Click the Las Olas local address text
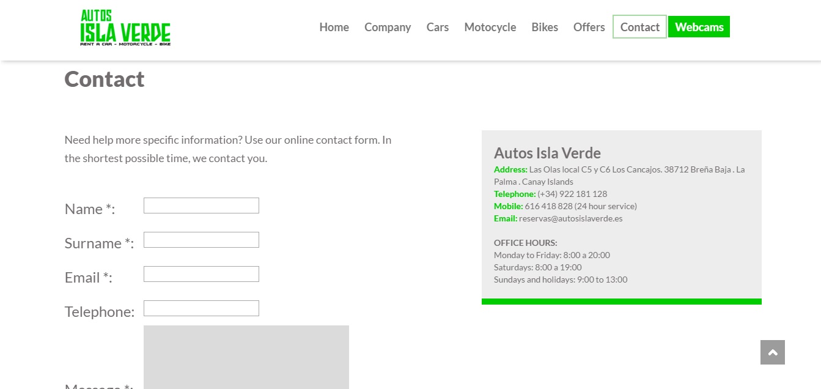The height and width of the screenshot is (389, 821). (x=619, y=176)
